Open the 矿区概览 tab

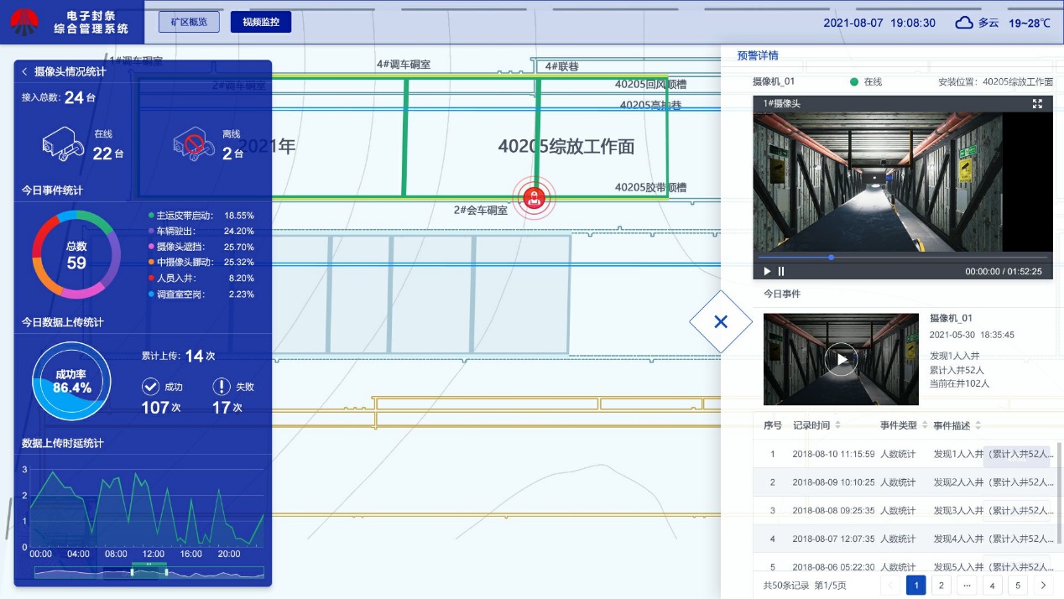coord(189,22)
